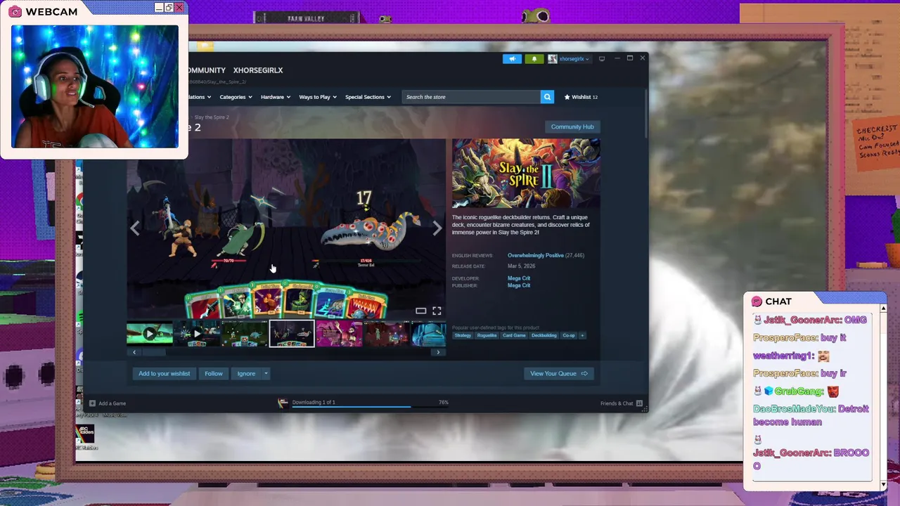
Task: Click the camera icon in WEBCAM title
Action: pyautogui.click(x=15, y=11)
